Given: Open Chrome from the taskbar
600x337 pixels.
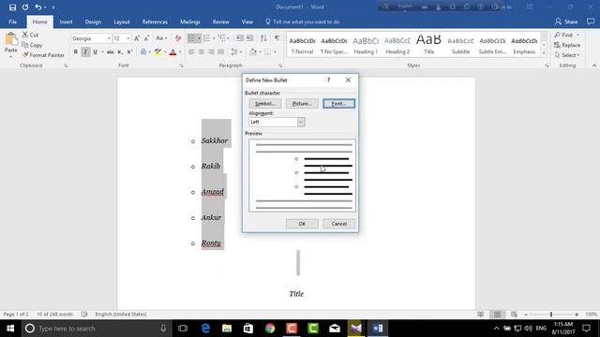Looking at the screenshot, I should point(270,329).
